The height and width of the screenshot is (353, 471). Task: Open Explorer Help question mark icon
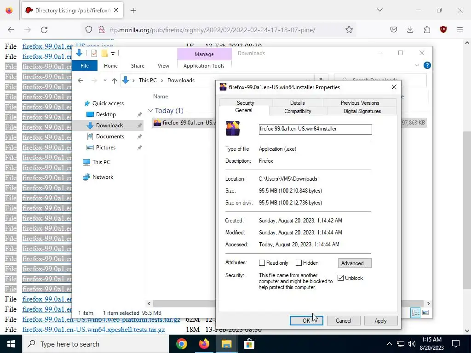click(x=427, y=65)
